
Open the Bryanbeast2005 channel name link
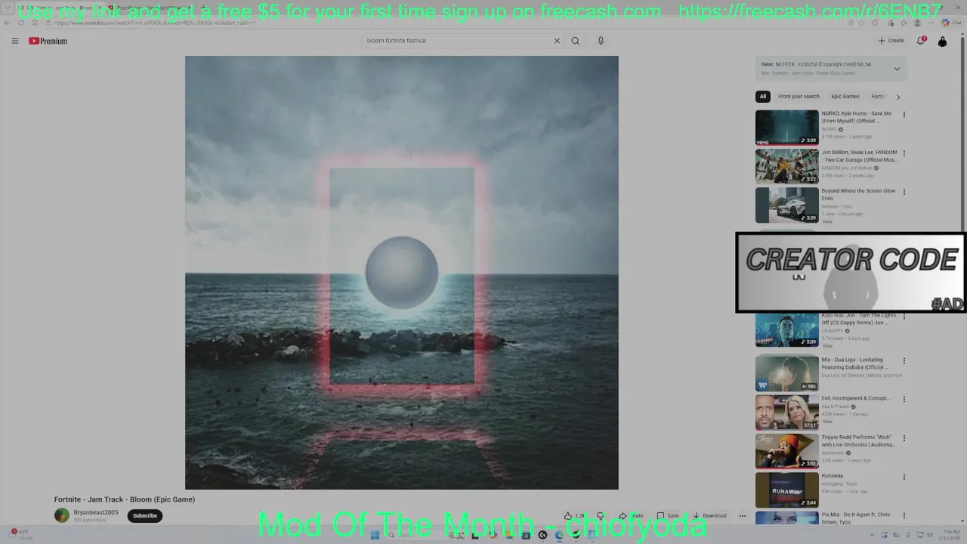click(96, 512)
